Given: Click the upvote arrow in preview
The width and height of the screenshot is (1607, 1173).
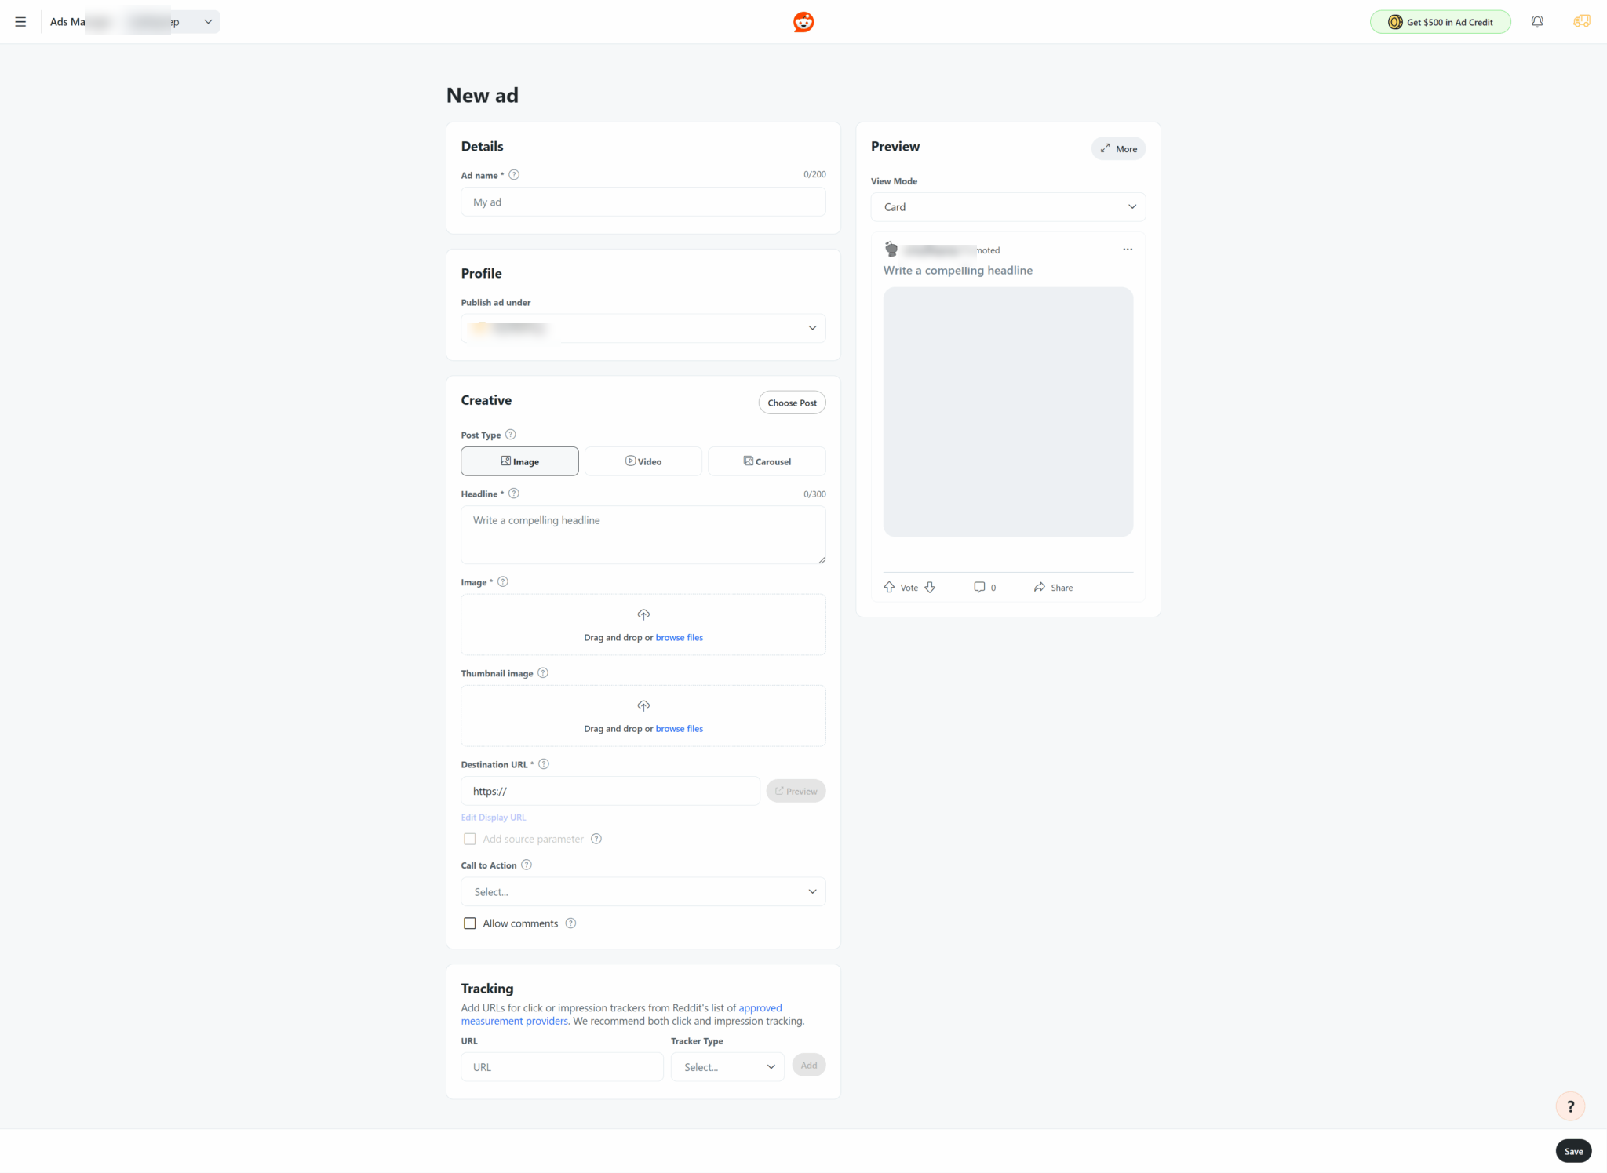Looking at the screenshot, I should point(889,587).
